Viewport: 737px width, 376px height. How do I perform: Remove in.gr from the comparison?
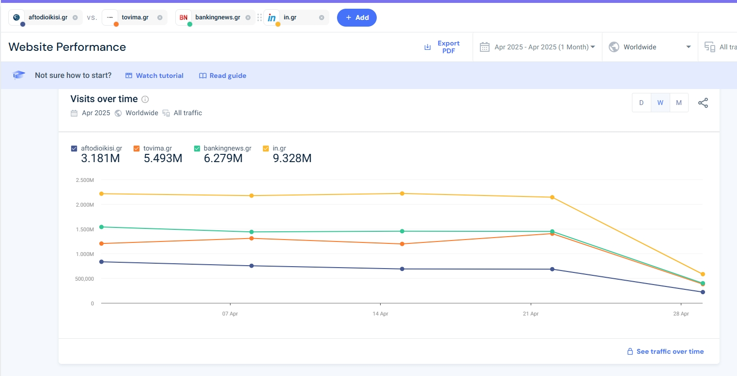tap(322, 17)
